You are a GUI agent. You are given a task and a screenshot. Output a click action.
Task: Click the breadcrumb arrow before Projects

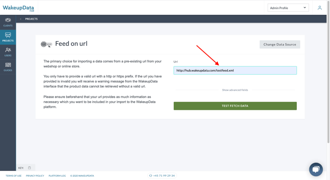(x=21, y=19)
